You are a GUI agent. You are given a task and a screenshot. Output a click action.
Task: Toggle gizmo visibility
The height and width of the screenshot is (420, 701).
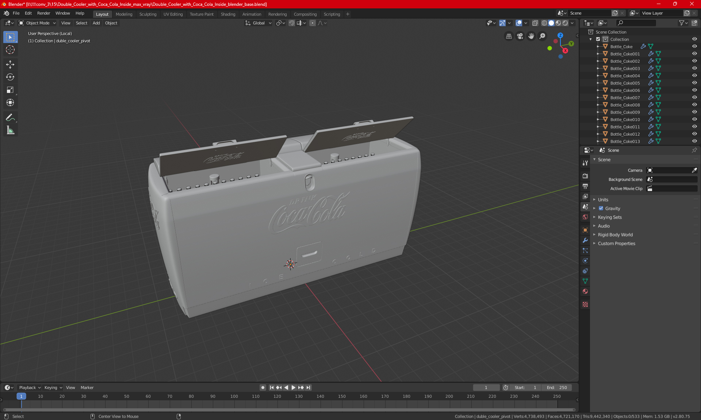point(502,23)
